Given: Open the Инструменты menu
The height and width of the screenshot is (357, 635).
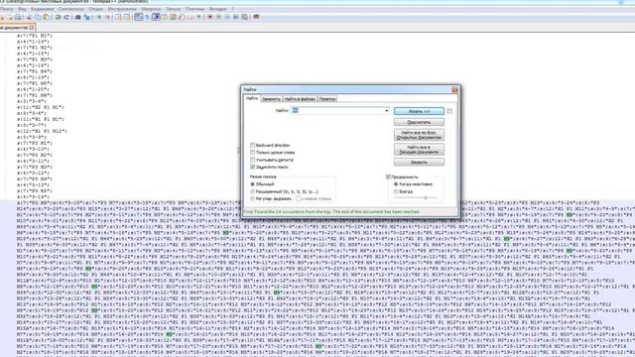Looking at the screenshot, I should coord(122,9).
